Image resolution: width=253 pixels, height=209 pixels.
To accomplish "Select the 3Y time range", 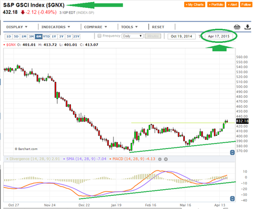I will coord(61,36).
